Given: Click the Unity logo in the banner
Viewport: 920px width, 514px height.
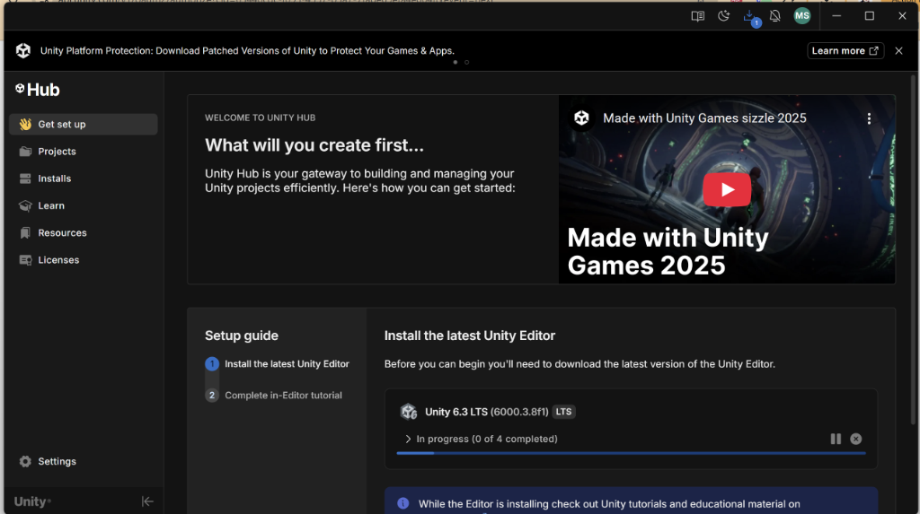Looking at the screenshot, I should point(22,50).
